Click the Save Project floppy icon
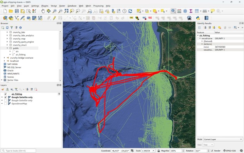The height and width of the screenshot is (153, 244). (17, 11)
